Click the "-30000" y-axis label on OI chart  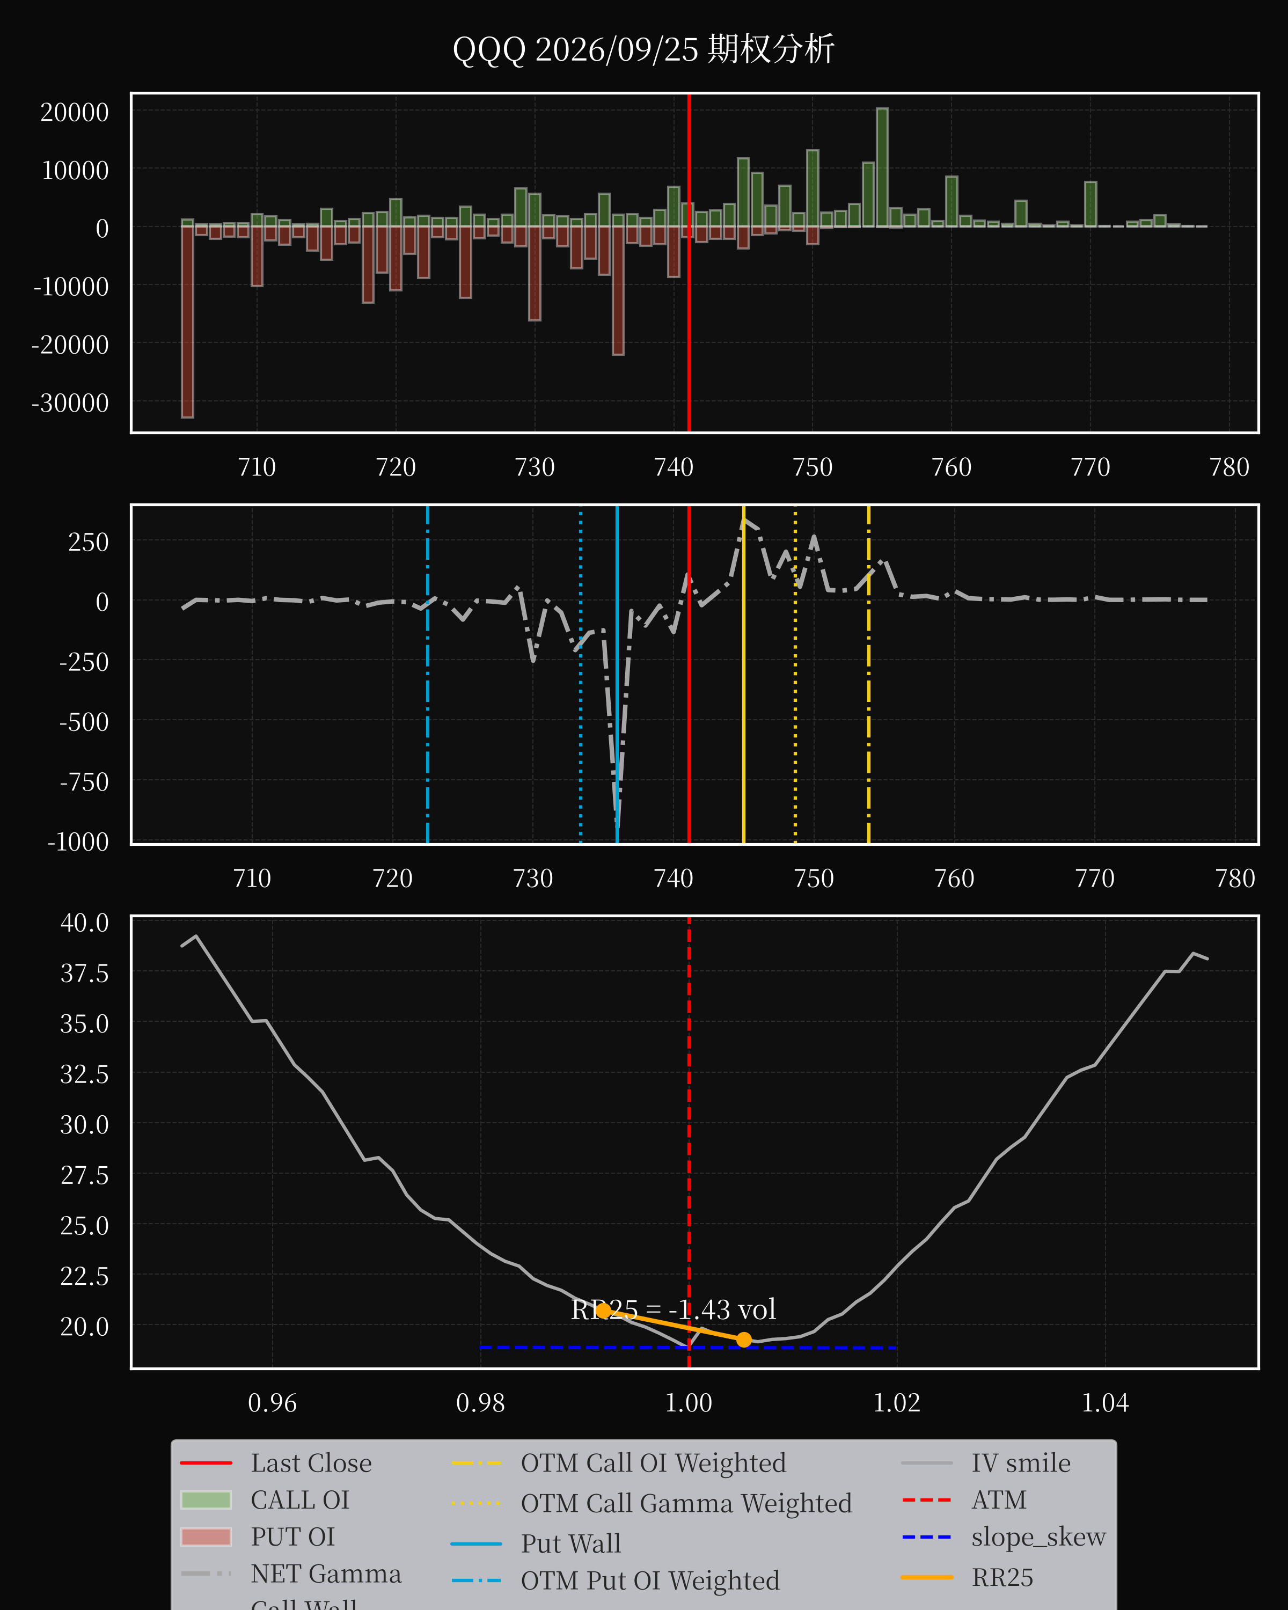(70, 403)
